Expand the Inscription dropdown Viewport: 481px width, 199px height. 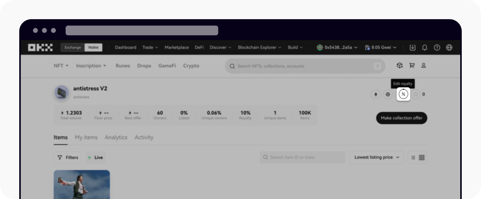[x=91, y=66]
